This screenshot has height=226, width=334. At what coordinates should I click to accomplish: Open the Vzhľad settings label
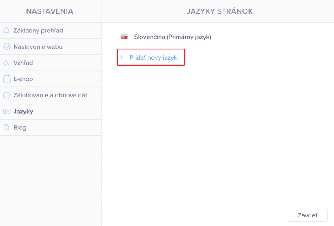coord(23,63)
